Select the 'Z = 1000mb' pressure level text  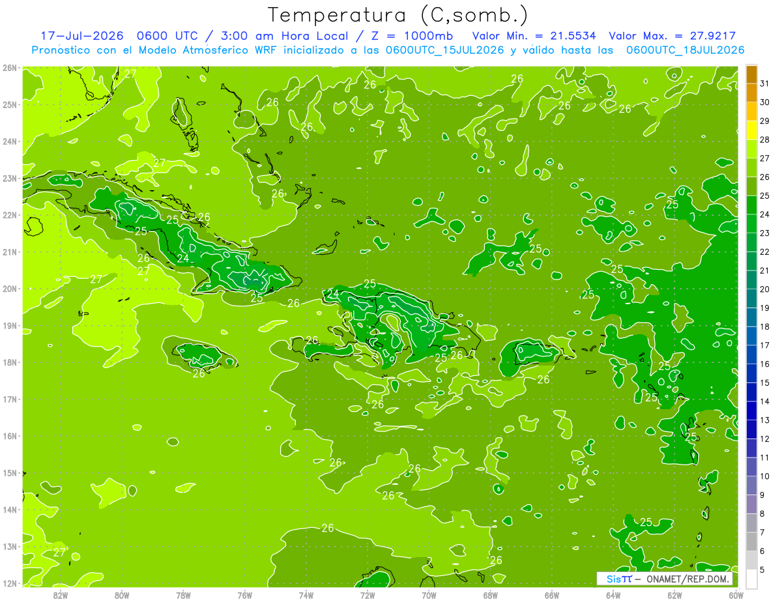click(410, 36)
